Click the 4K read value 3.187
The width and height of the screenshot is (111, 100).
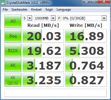click(43, 65)
